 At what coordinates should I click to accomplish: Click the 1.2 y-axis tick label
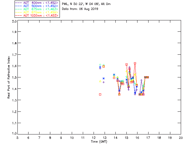tap(14, 112)
